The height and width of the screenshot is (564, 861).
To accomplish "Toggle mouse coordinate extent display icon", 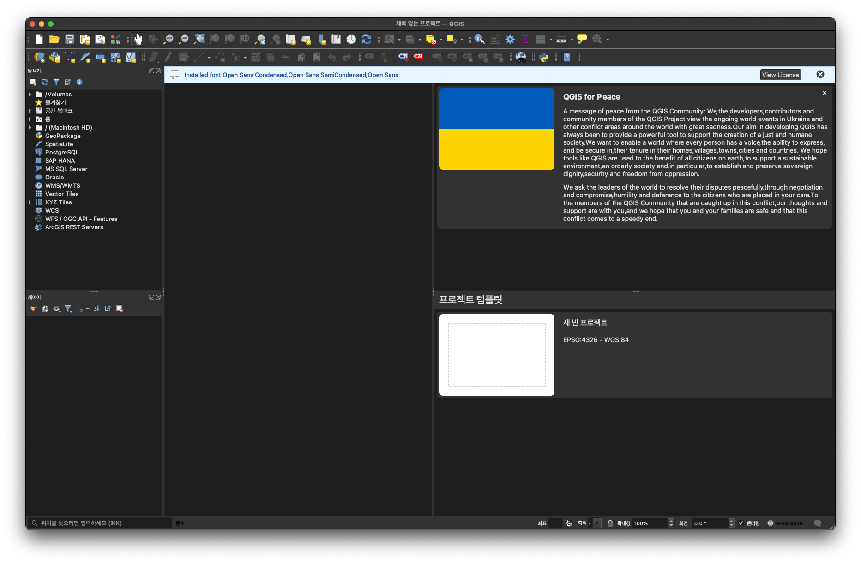I will (x=568, y=523).
